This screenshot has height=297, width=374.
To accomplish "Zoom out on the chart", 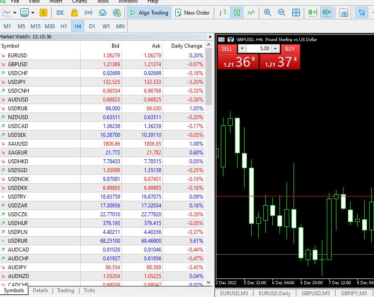I will click(282, 13).
